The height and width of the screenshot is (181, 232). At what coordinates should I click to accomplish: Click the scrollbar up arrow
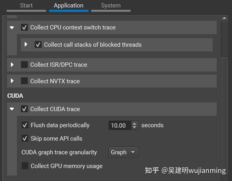coord(225,18)
